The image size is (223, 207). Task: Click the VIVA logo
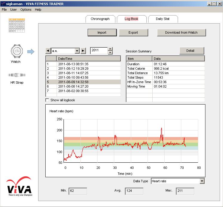[19, 187]
